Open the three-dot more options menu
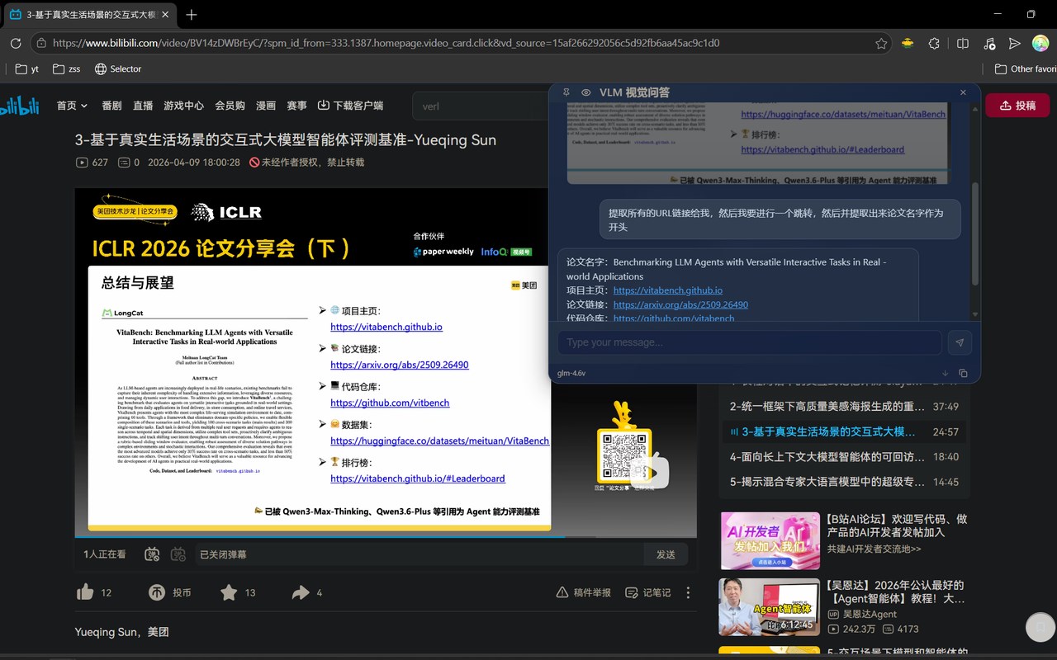Screen dimensions: 1057x660 click(688, 592)
